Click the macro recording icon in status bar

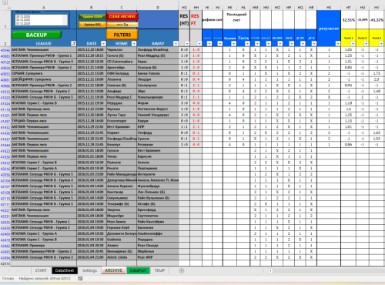pyautogui.click(x=80, y=279)
